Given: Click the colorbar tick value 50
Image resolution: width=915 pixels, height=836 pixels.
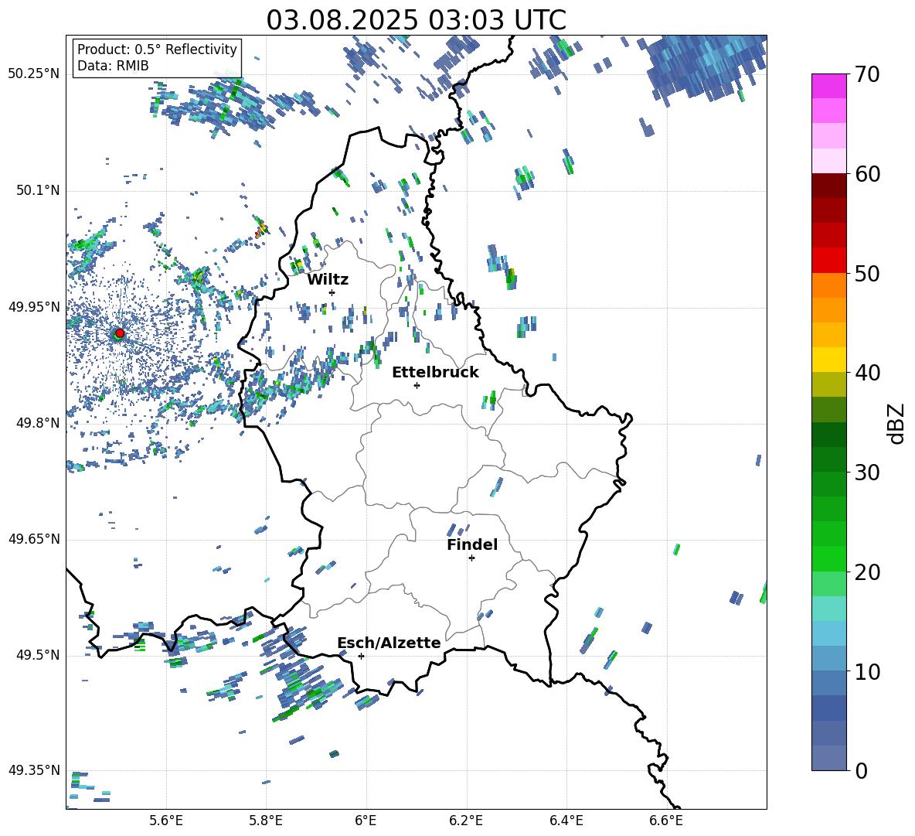Looking at the screenshot, I should tap(868, 274).
